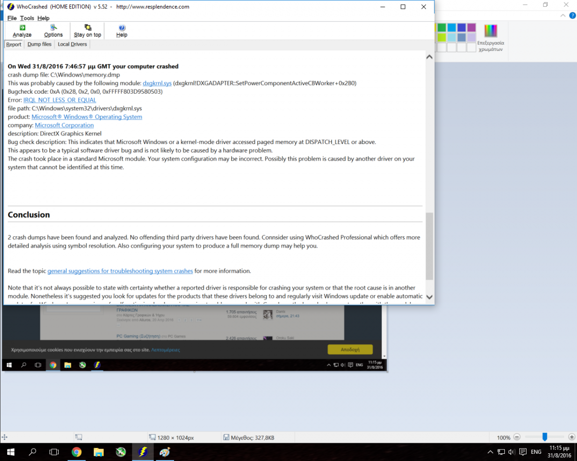The width and height of the screenshot is (577, 461).
Task: Select the purple color swatch in Paint
Action: coord(472,27)
